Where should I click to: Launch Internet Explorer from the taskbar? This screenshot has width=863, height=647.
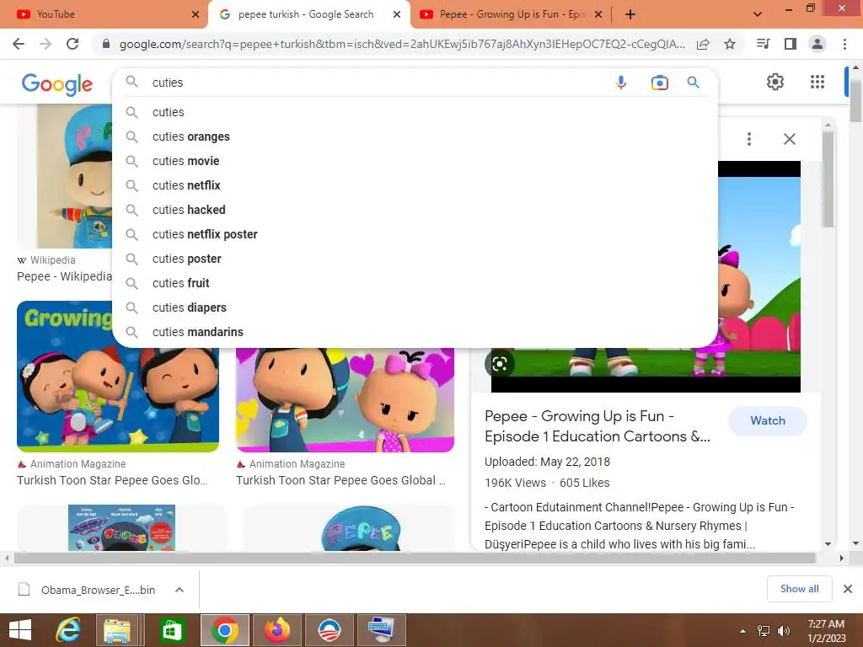[68, 630]
